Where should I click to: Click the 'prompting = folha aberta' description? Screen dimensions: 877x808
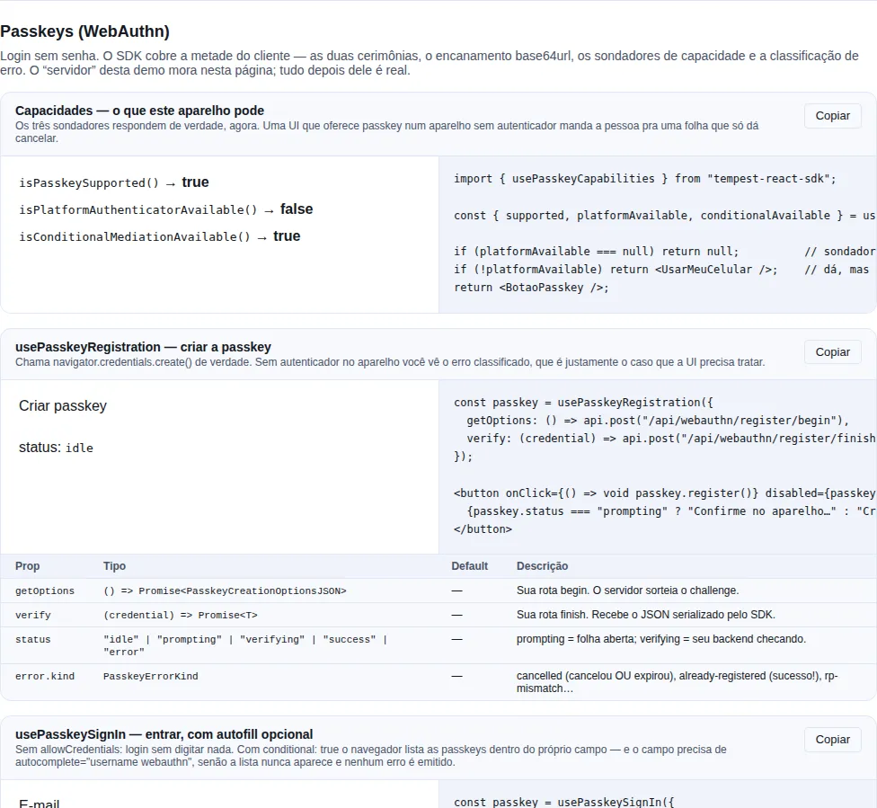pos(661,639)
